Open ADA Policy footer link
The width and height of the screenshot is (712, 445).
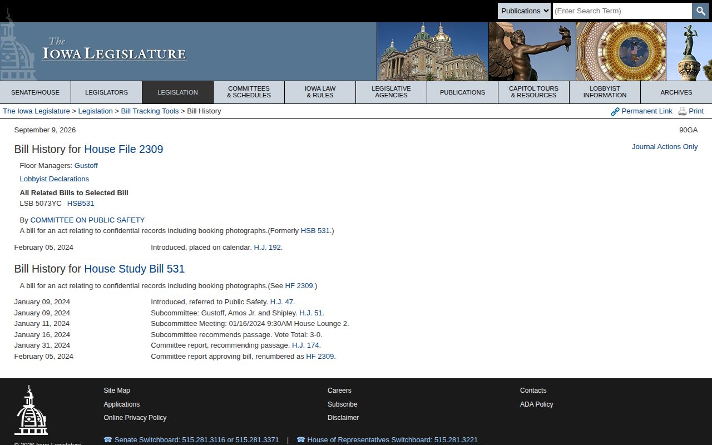coord(537,404)
